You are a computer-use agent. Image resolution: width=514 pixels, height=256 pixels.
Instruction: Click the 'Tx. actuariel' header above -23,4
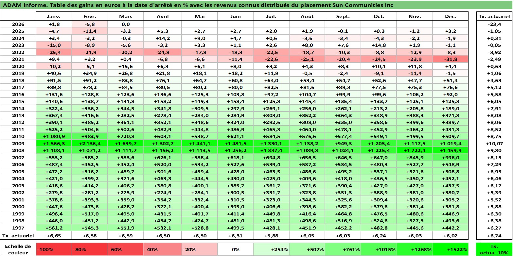[494, 16]
